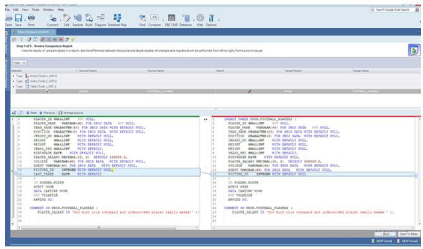Select the Object Compare Untitled tab
Screen dimensions: 423x249
point(33,32)
